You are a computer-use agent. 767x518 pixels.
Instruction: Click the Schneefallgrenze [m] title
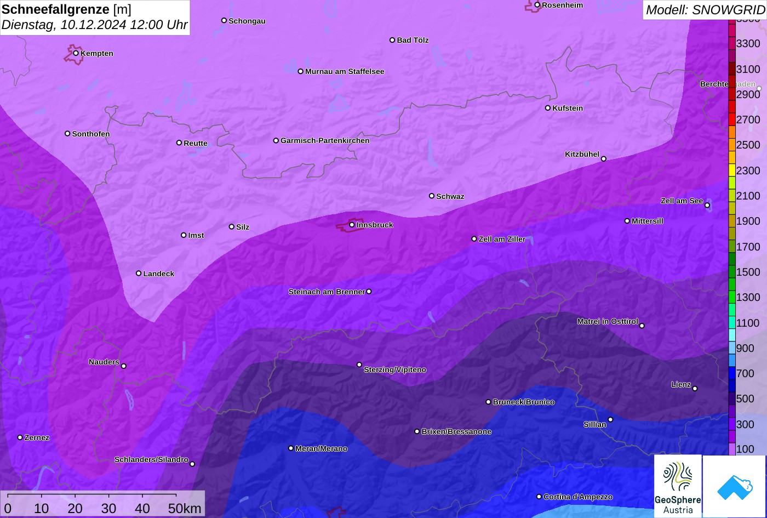tap(67, 9)
